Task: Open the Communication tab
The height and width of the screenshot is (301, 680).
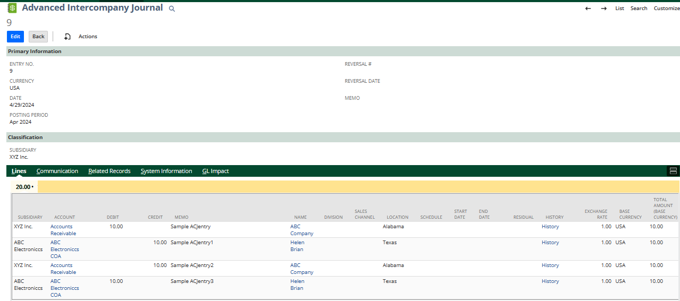Action: pyautogui.click(x=57, y=171)
